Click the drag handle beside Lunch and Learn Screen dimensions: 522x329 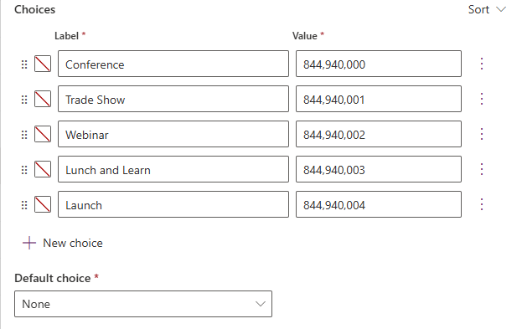24,170
